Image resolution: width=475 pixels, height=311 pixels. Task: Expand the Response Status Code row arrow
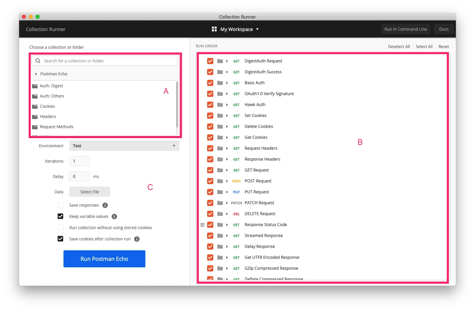227,225
